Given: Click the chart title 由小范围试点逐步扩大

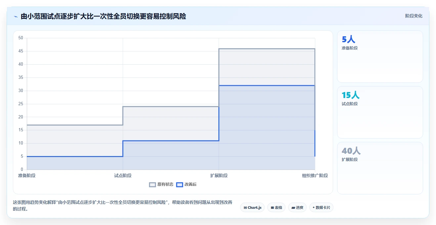Looking at the screenshot, I should (x=103, y=16).
